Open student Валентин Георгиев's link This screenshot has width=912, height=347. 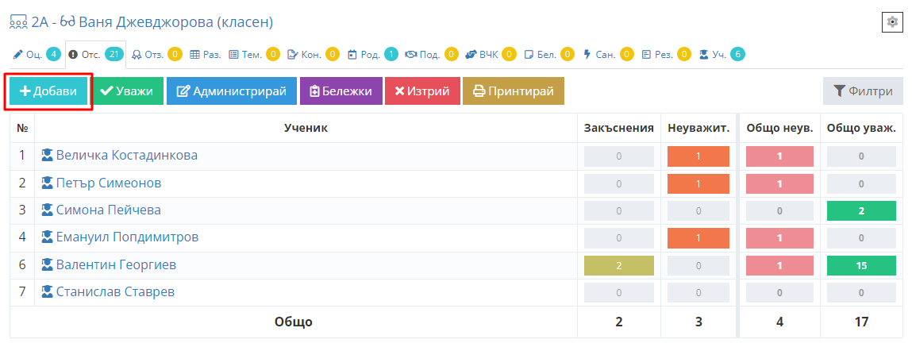pyautogui.click(x=116, y=265)
